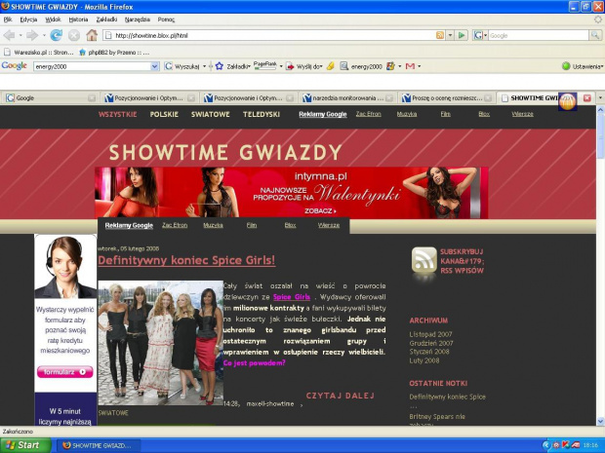
Task: Open the Plik menu
Action: 8,19
